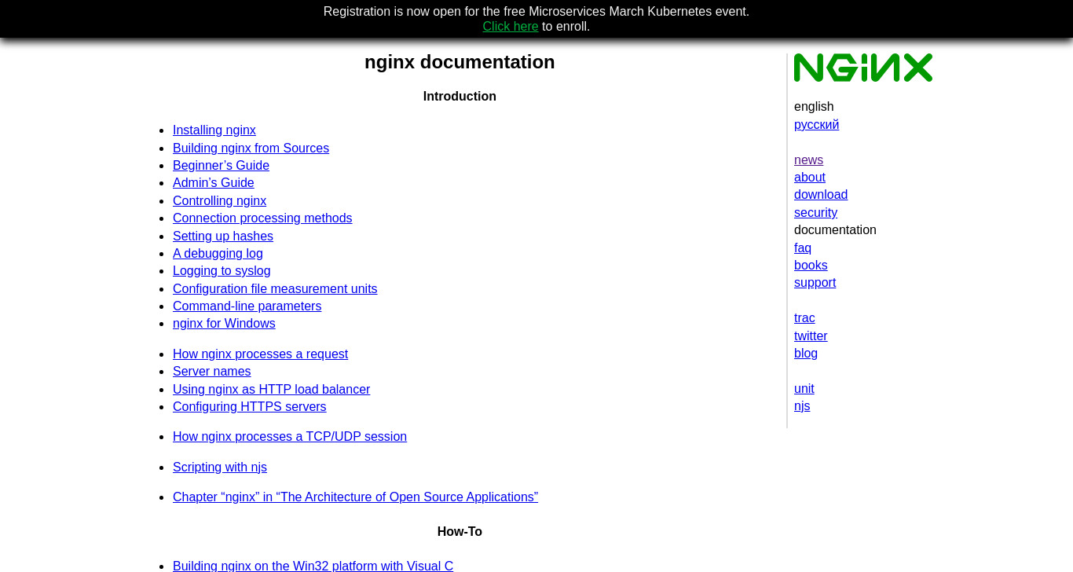Click the 'Introduction' section heading
Image resolution: width=1073 pixels, height=572 pixels.
click(460, 97)
